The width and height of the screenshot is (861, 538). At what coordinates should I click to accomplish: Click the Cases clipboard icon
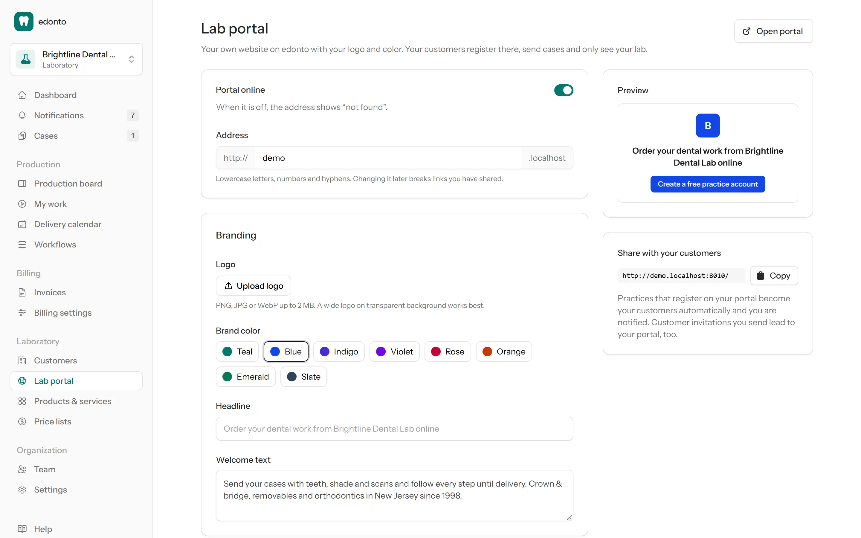tap(22, 136)
